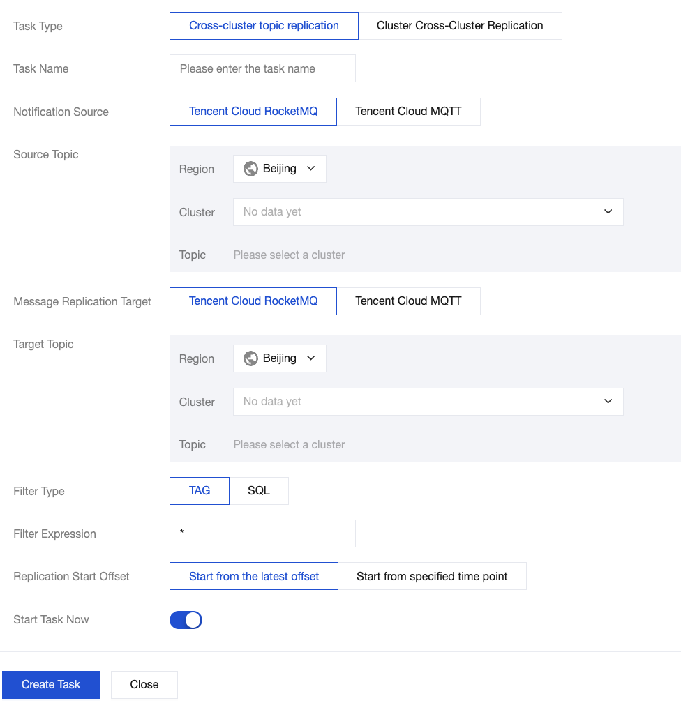Expand the Target Topic Cluster dropdown
Screen dimensions: 681x703
point(428,402)
